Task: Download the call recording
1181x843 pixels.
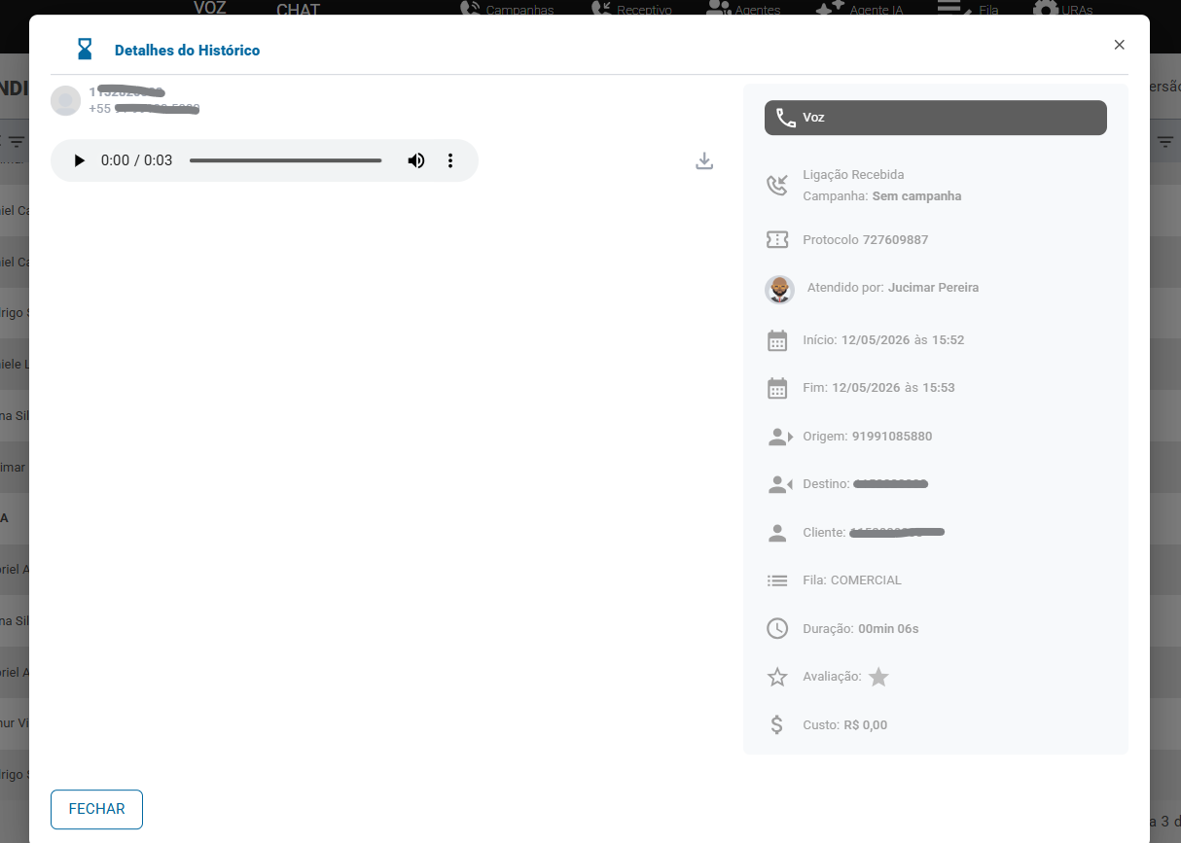Action: [x=705, y=161]
